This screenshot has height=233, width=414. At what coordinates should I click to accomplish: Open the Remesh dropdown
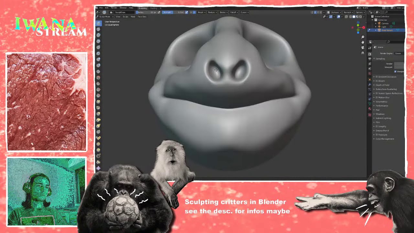click(348, 12)
